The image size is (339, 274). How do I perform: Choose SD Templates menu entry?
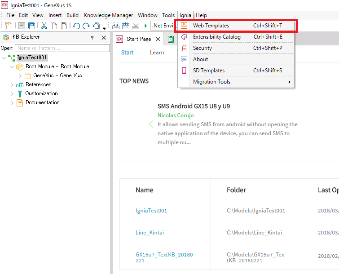(236, 71)
